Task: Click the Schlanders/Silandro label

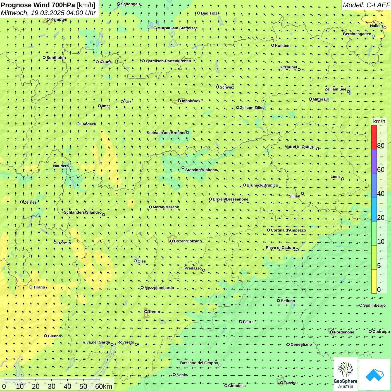Action: point(83,212)
